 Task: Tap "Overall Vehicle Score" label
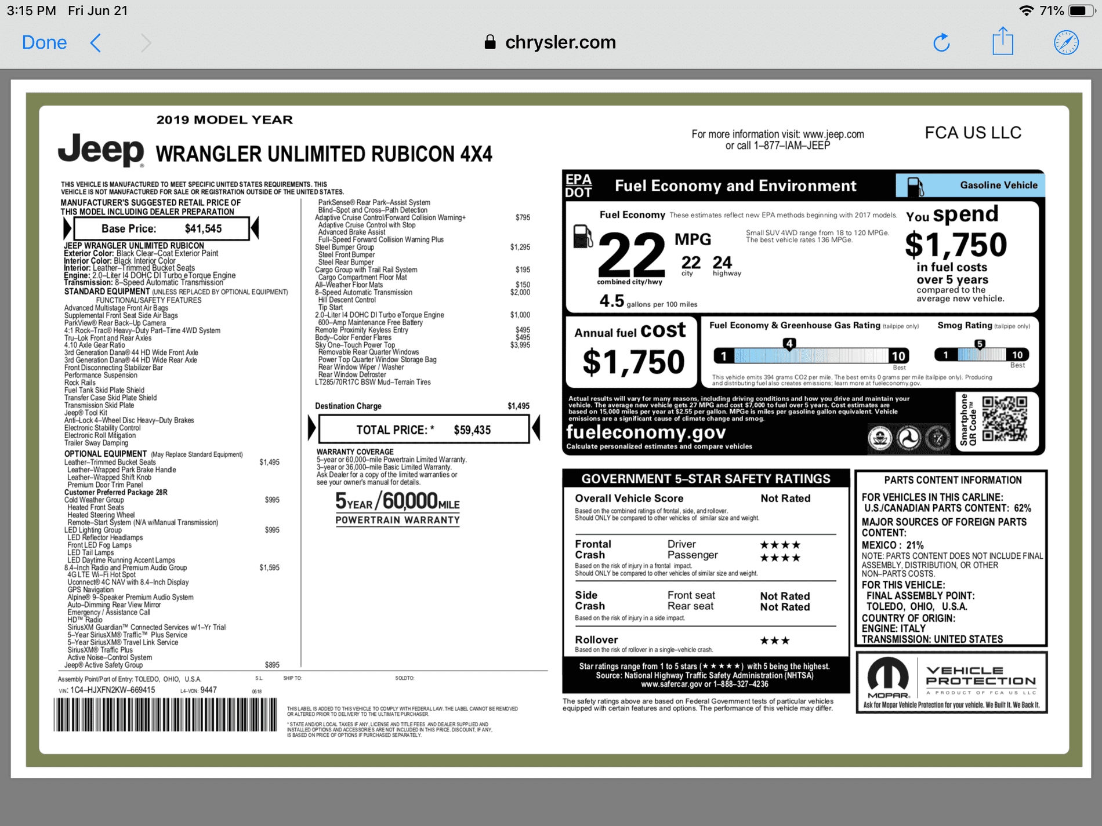point(629,498)
